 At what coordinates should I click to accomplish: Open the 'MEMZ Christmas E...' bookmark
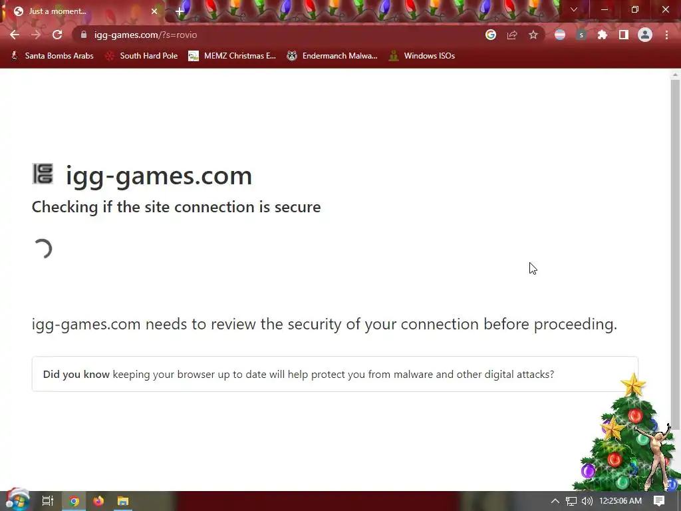tap(232, 56)
